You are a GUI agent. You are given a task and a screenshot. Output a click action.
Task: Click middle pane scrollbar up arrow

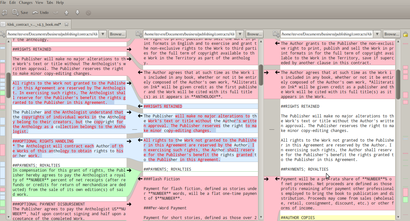[261, 41]
